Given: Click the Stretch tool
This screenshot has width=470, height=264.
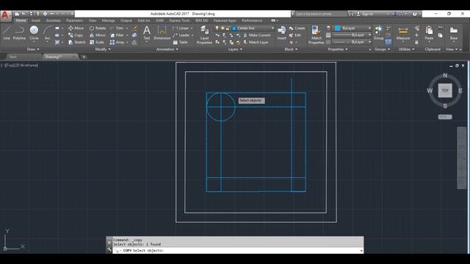Looking at the screenshot, I should click(x=76, y=43).
